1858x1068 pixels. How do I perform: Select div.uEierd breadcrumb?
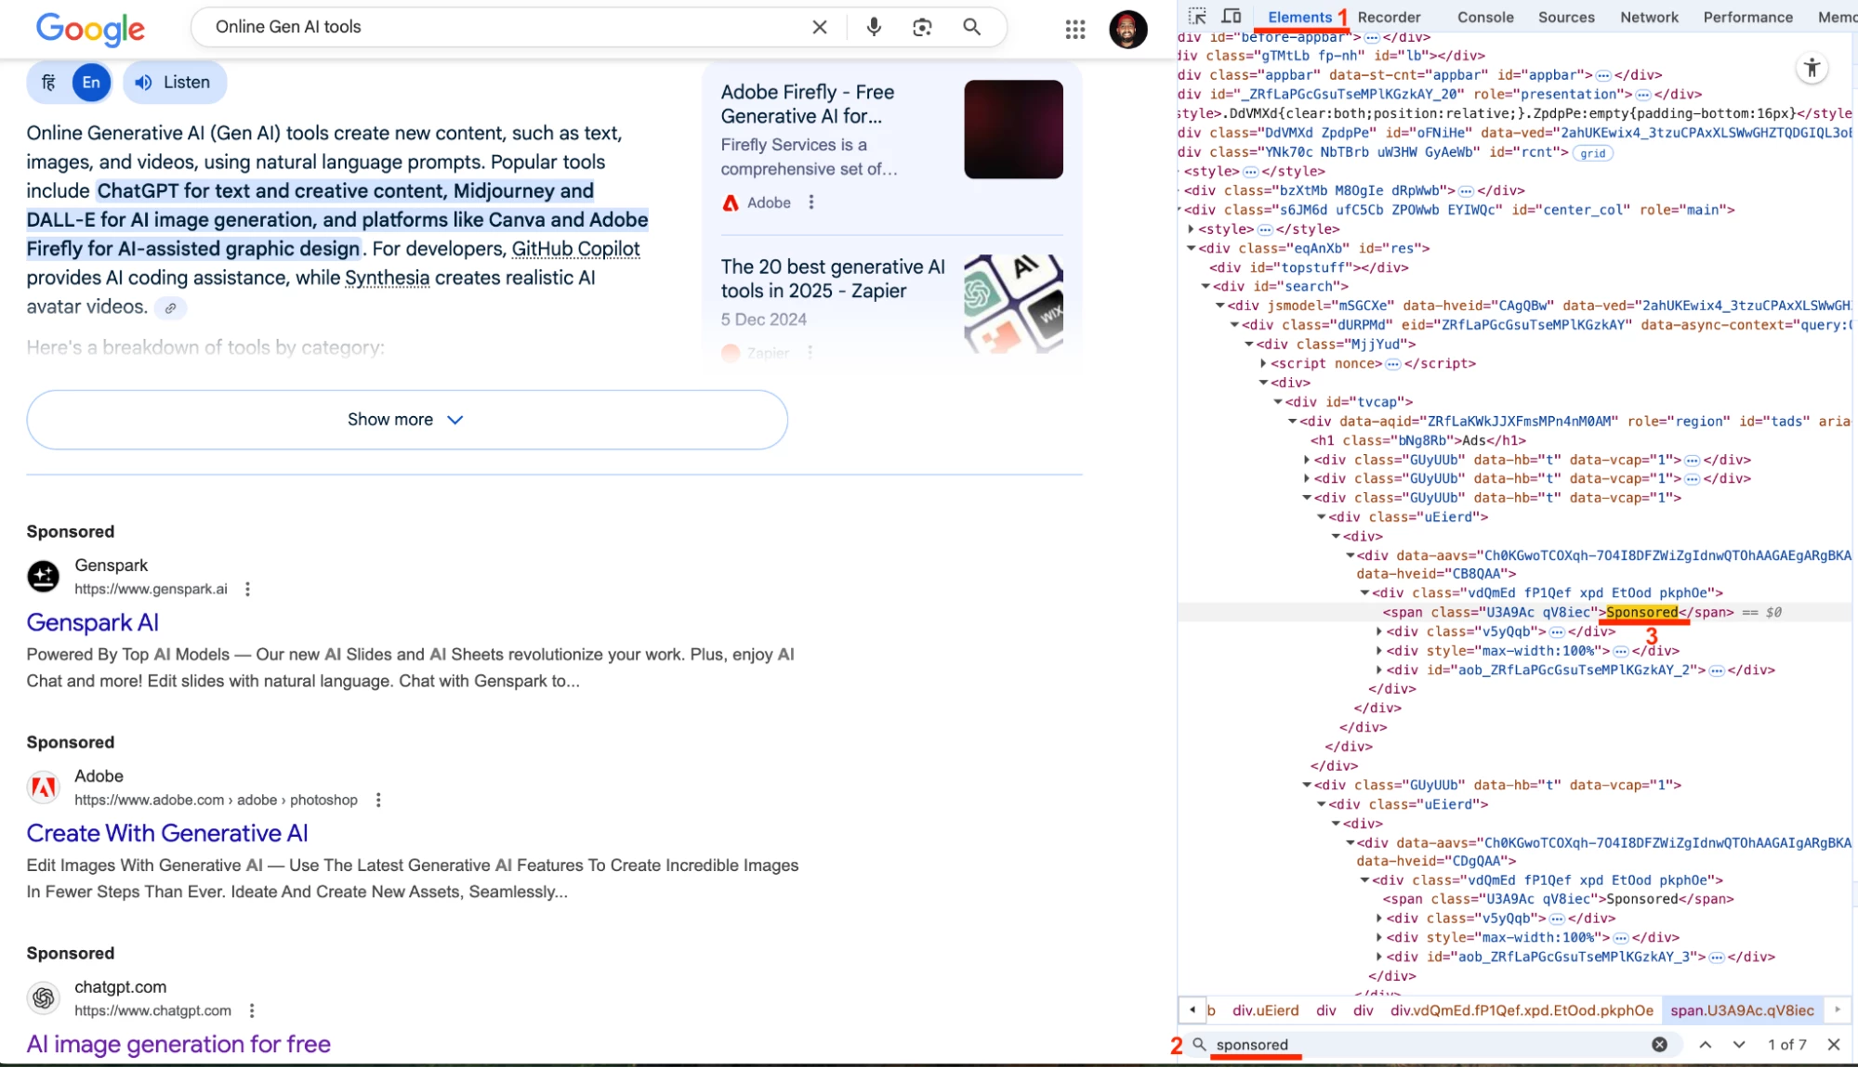pyautogui.click(x=1265, y=1010)
